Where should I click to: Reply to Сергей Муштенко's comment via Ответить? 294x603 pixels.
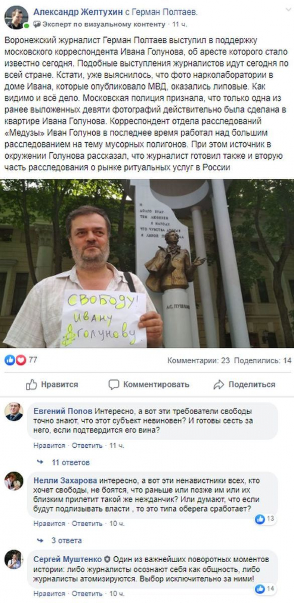click(87, 593)
